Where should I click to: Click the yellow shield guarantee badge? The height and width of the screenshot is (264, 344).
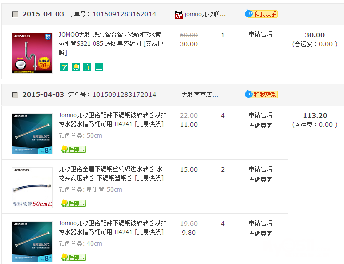[x=76, y=67]
